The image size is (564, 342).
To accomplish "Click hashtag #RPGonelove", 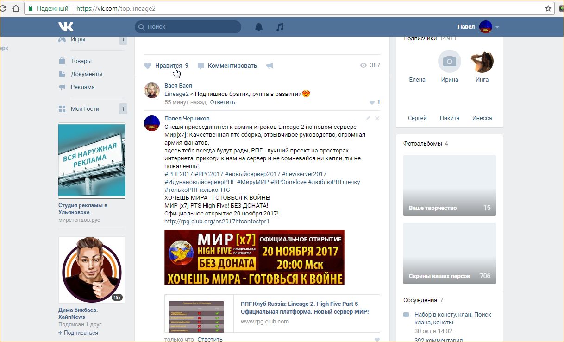I will [x=288, y=182].
